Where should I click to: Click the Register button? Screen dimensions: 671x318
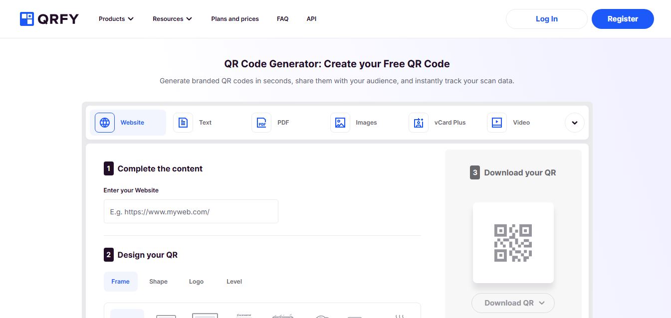(623, 19)
